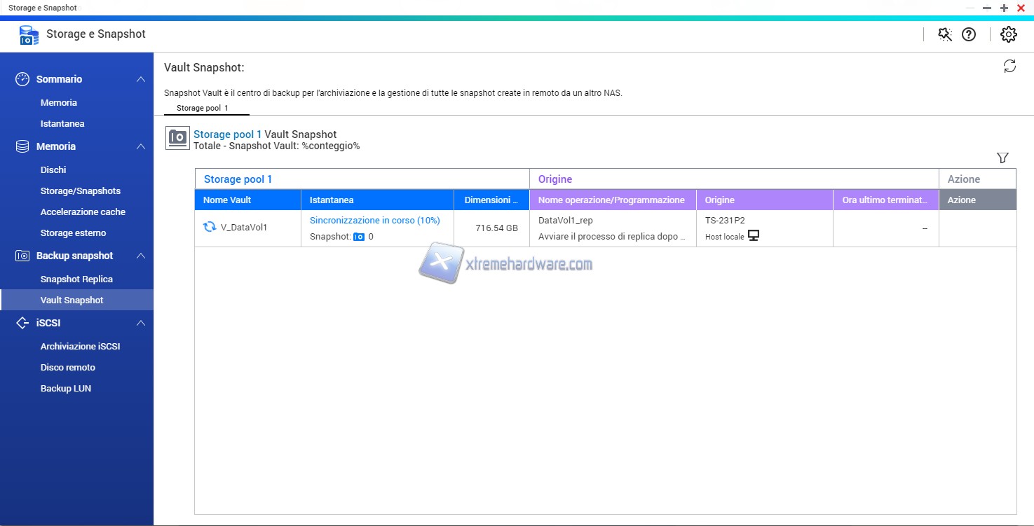The height and width of the screenshot is (526, 1034).
Task: Open Snapshot Replica in the sidebar
Action: [76, 279]
